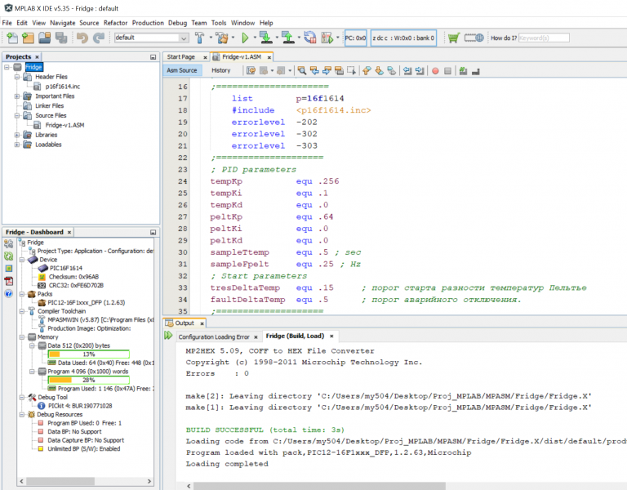Click the Undo arrow icon

[x=82, y=38]
